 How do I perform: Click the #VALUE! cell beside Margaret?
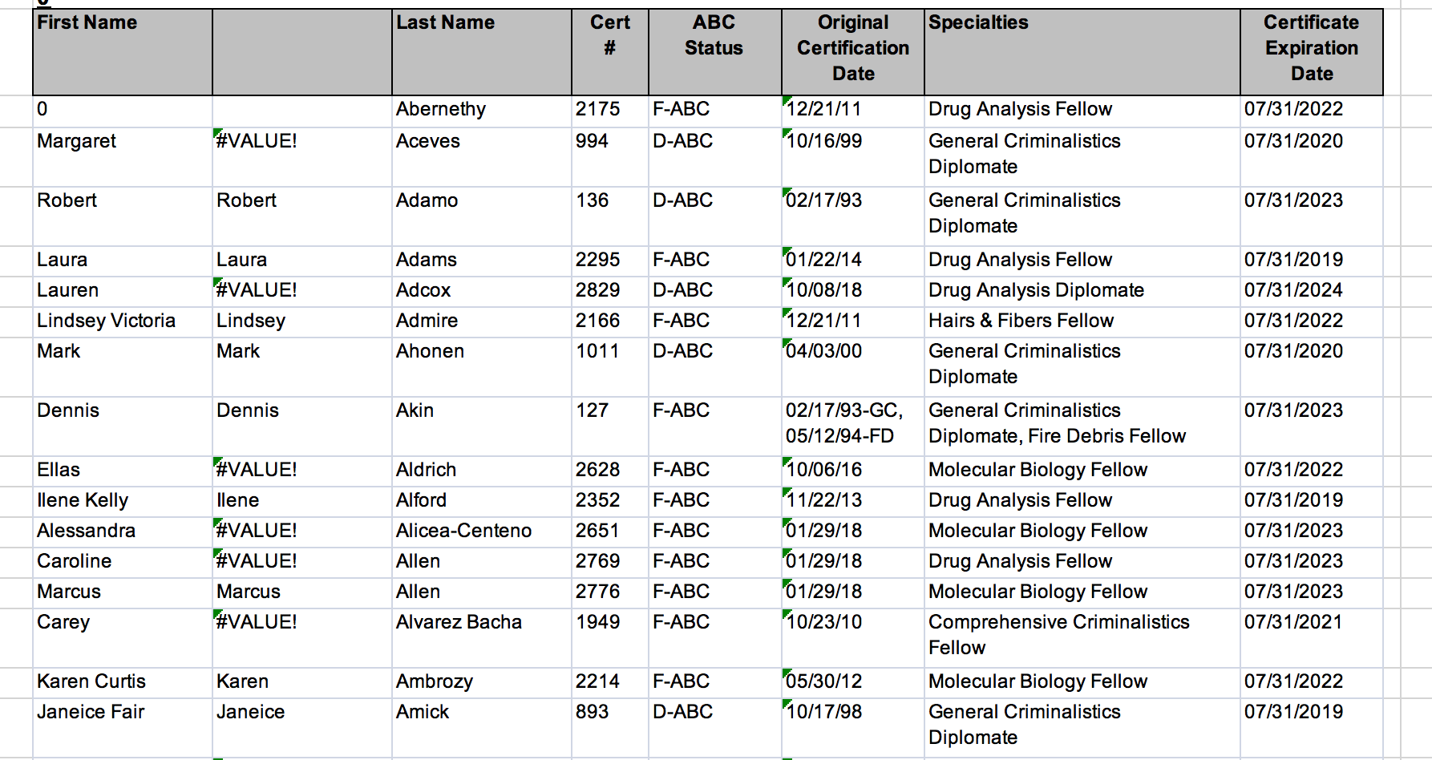pyautogui.click(x=302, y=157)
